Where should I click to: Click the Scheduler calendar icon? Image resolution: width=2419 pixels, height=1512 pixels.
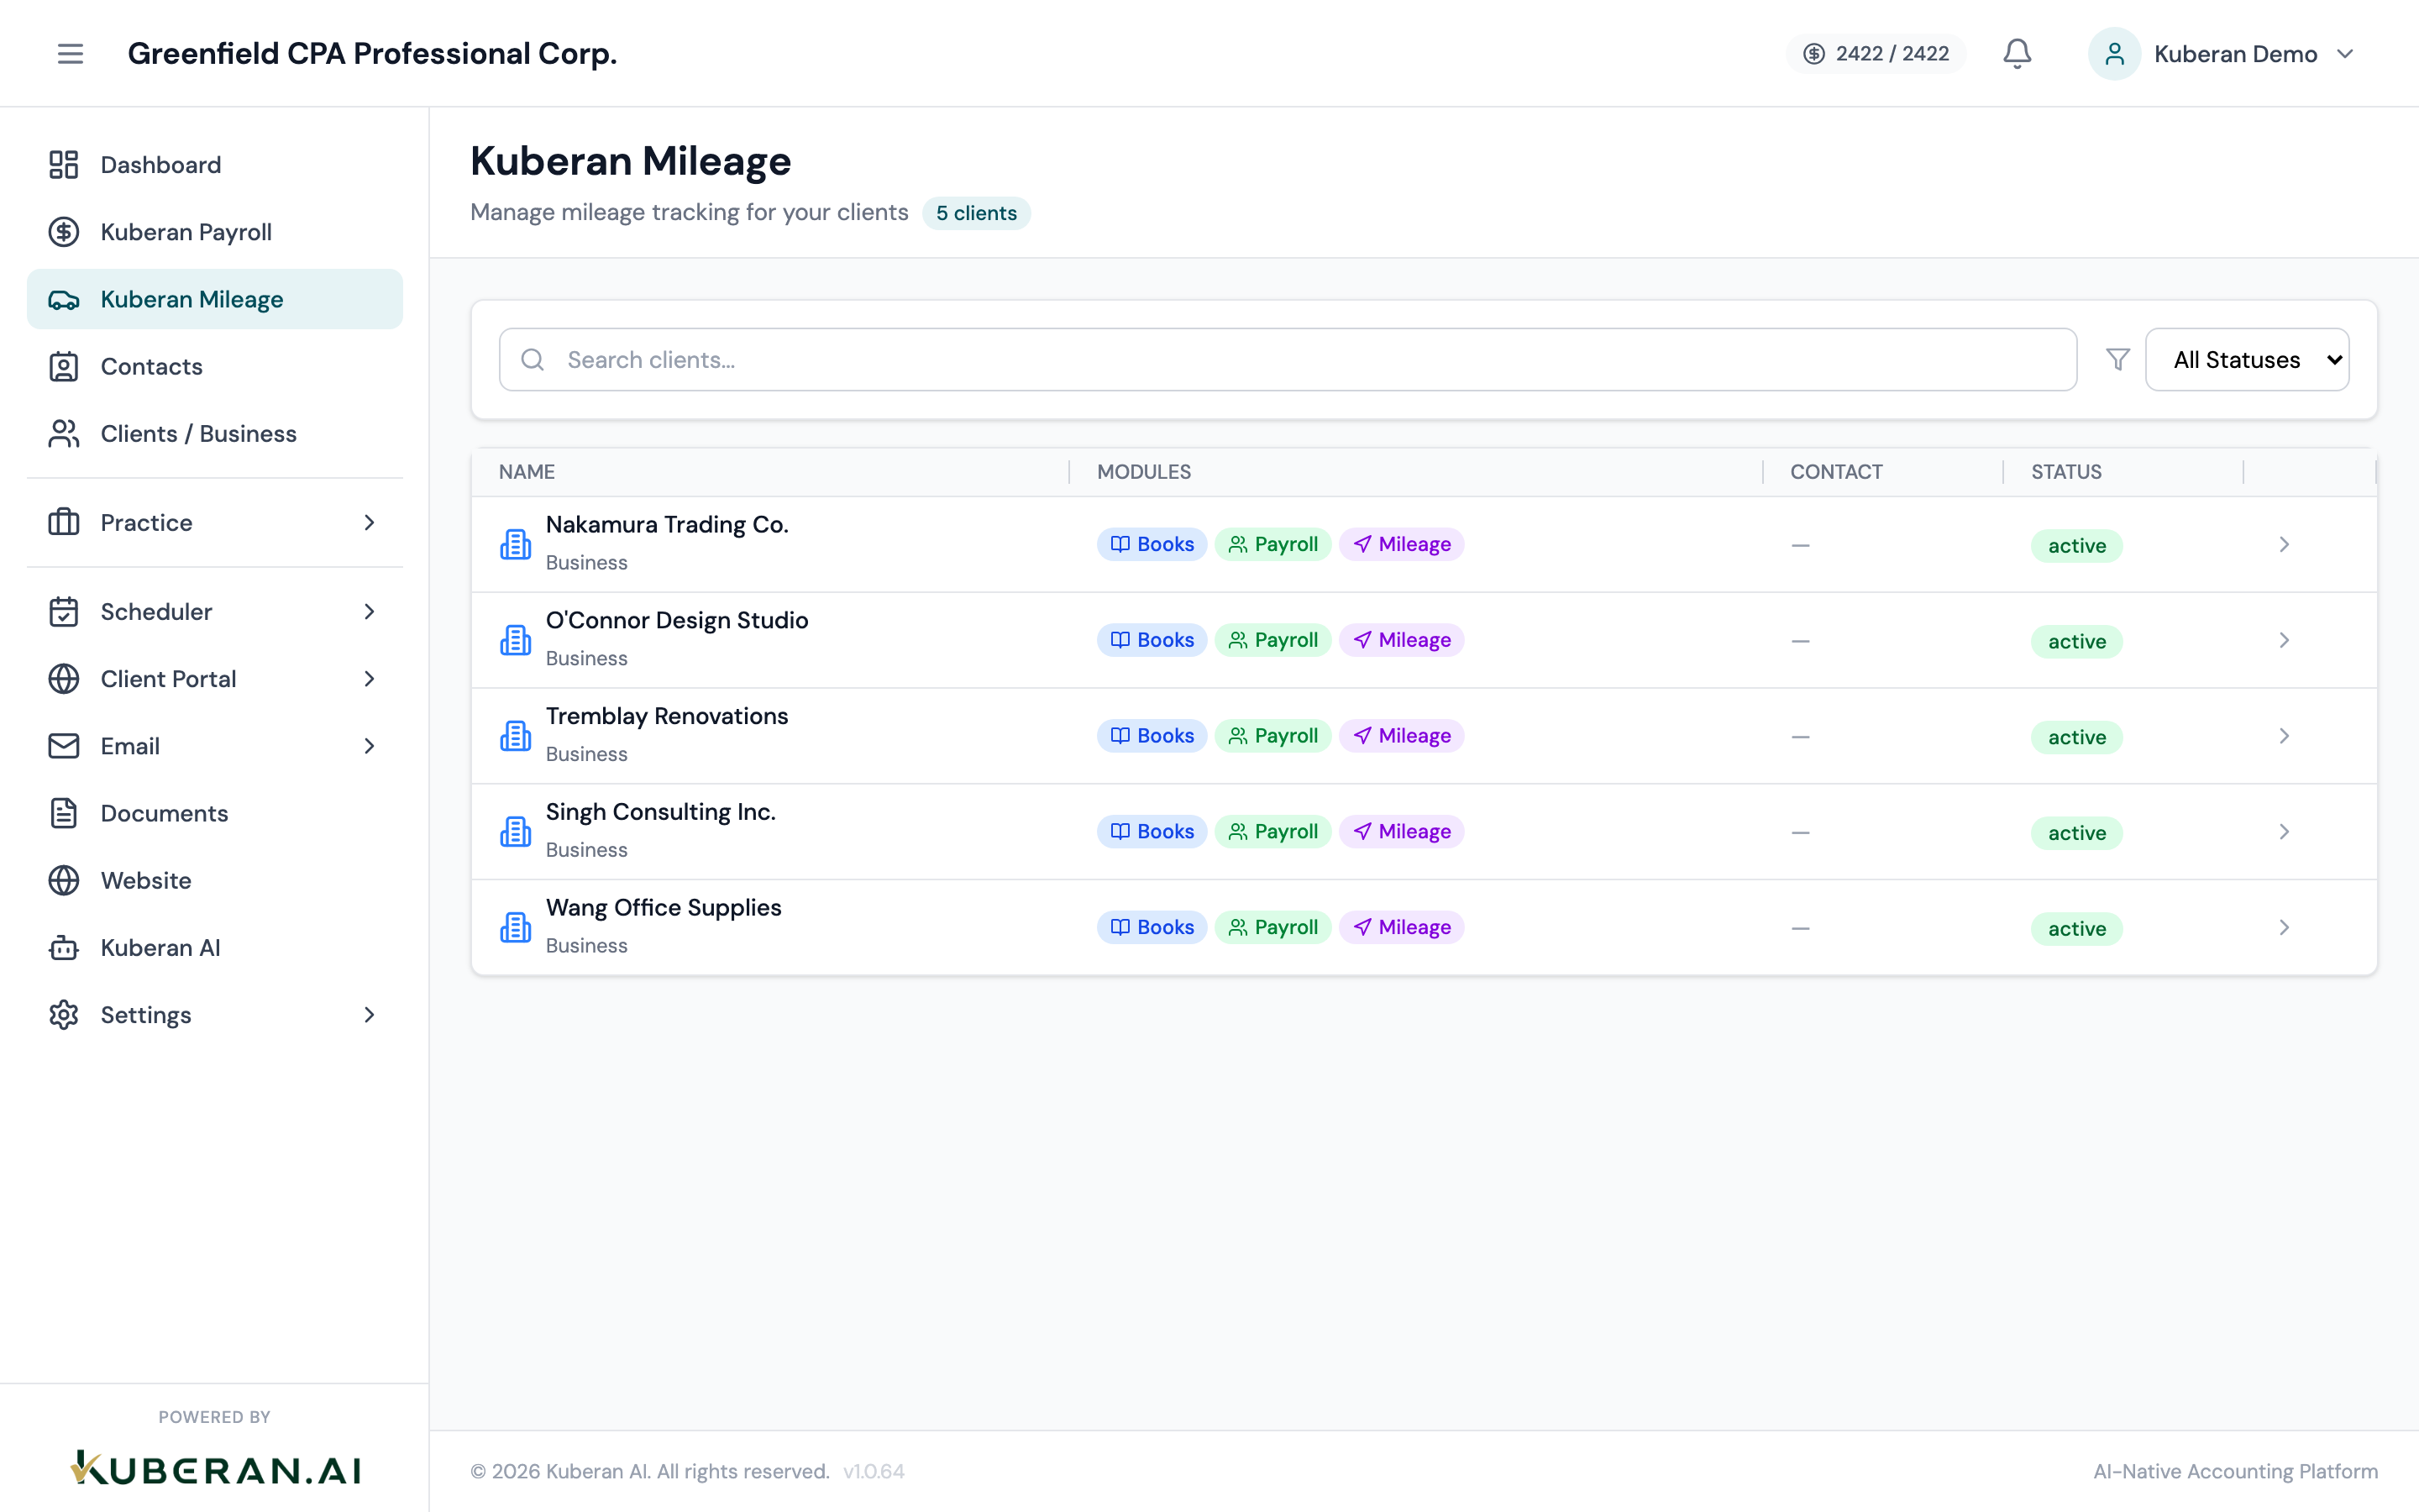coord(64,611)
